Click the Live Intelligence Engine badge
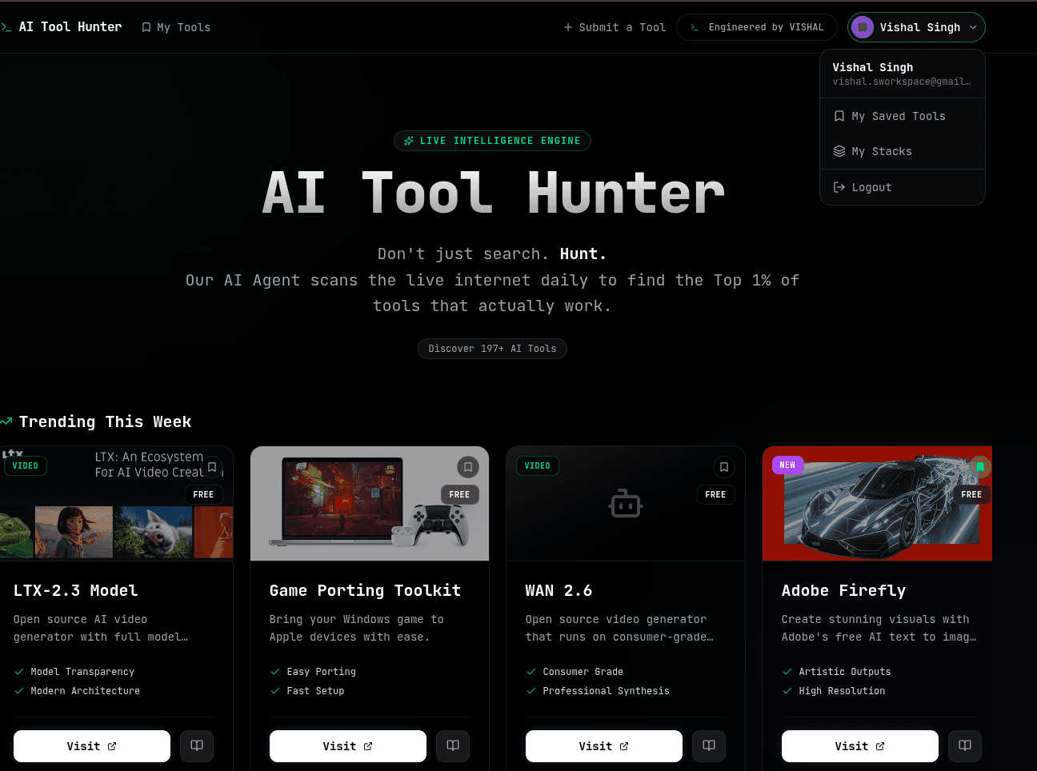1037x771 pixels. 492,141
